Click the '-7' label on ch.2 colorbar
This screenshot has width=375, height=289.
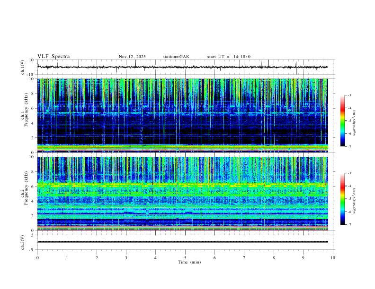tap(349, 225)
